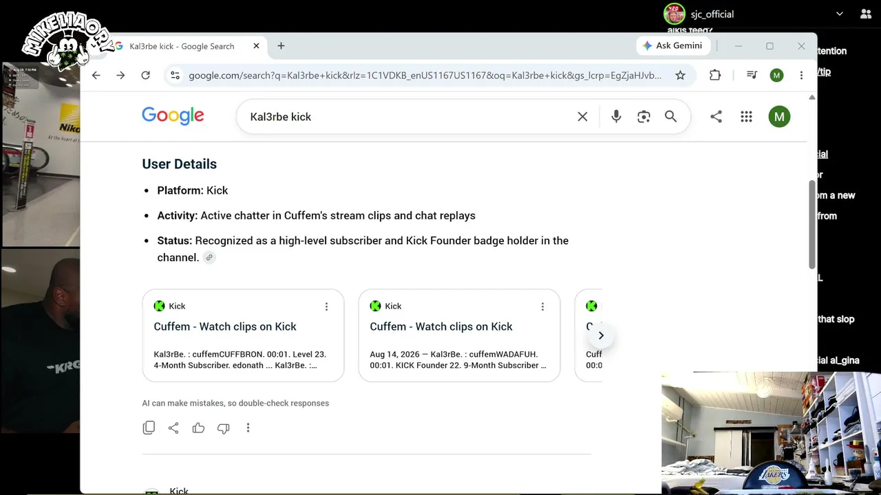Image resolution: width=881 pixels, height=495 pixels.
Task: Start voice search with the microphone icon
Action: click(616, 117)
